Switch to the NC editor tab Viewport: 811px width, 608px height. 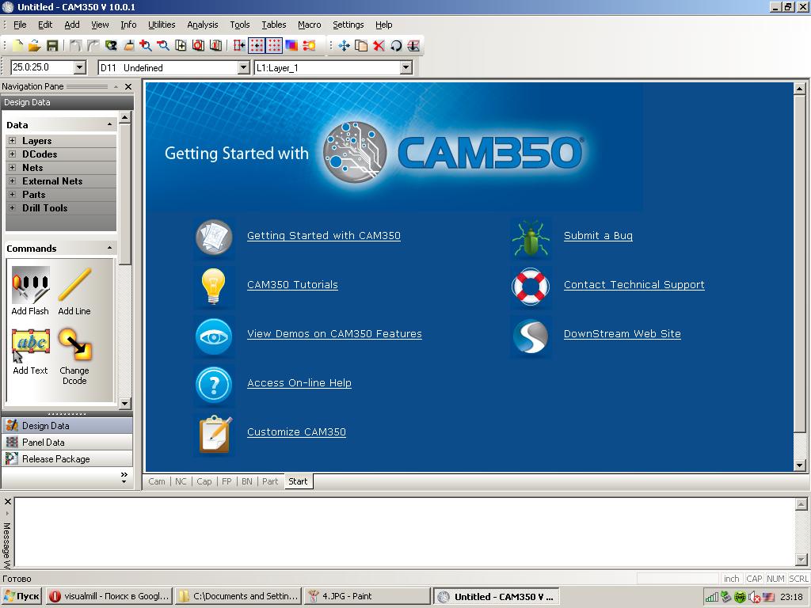tap(181, 481)
